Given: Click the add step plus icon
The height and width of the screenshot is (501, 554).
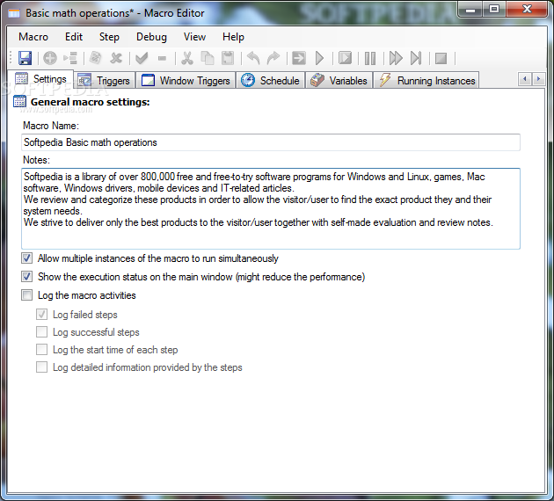Looking at the screenshot, I should [50, 58].
